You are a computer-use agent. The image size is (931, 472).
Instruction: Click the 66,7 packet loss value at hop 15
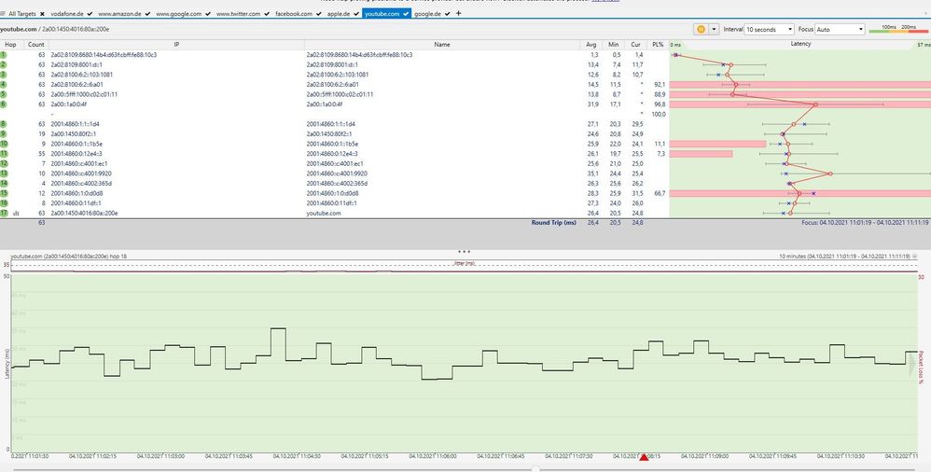[659, 193]
